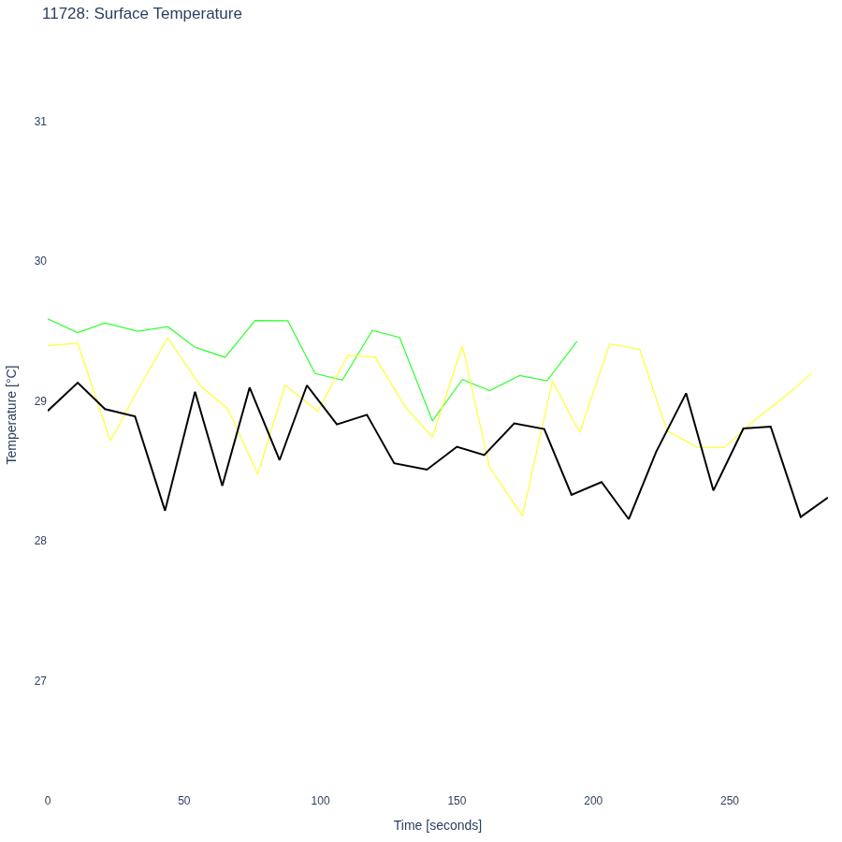Click the y-axis tick label 29

(x=40, y=401)
